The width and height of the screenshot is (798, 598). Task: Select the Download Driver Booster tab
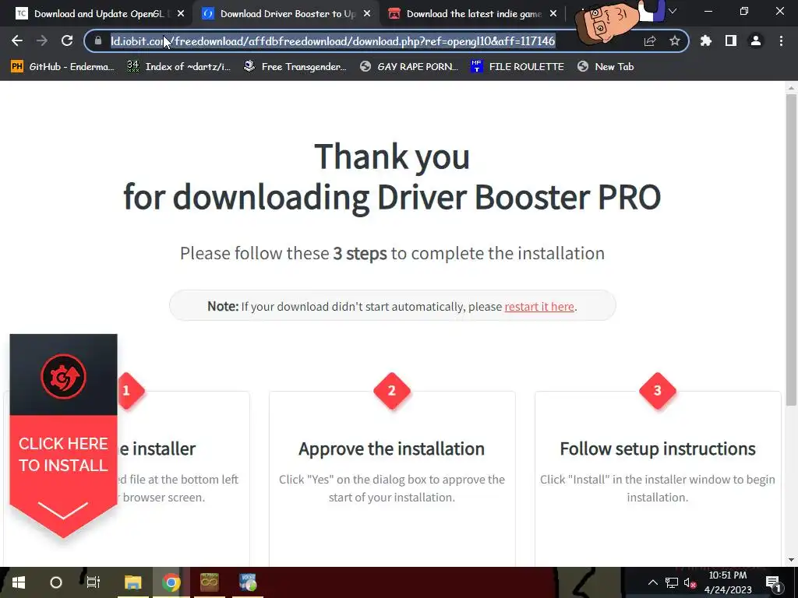click(x=288, y=14)
